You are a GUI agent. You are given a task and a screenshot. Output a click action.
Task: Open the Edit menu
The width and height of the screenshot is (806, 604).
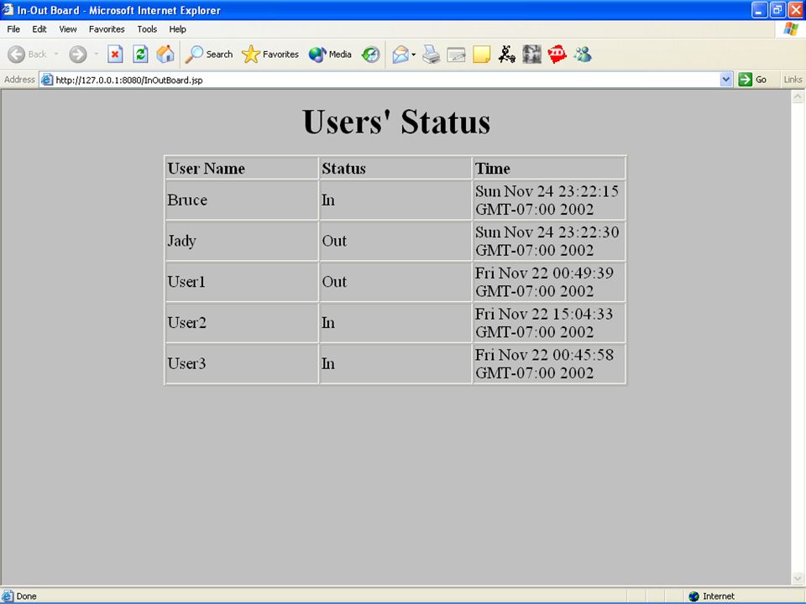[39, 29]
